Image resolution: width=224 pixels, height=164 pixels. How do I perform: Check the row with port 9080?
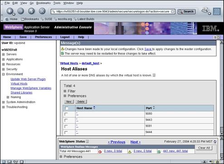(x=66, y=114)
